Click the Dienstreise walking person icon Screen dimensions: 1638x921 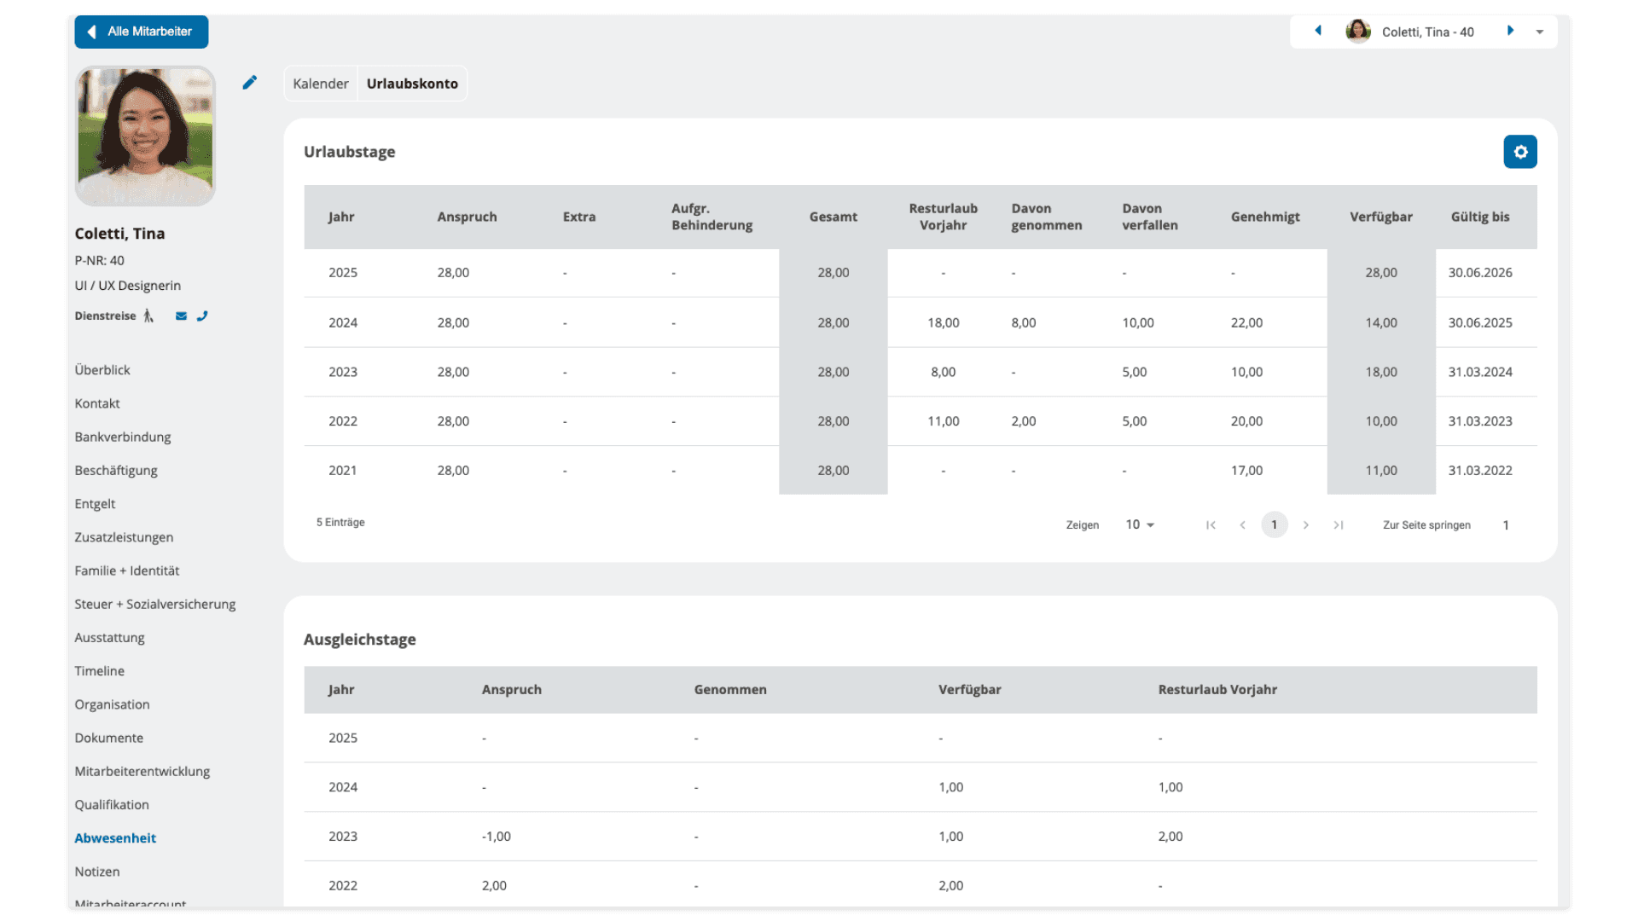[x=148, y=316]
